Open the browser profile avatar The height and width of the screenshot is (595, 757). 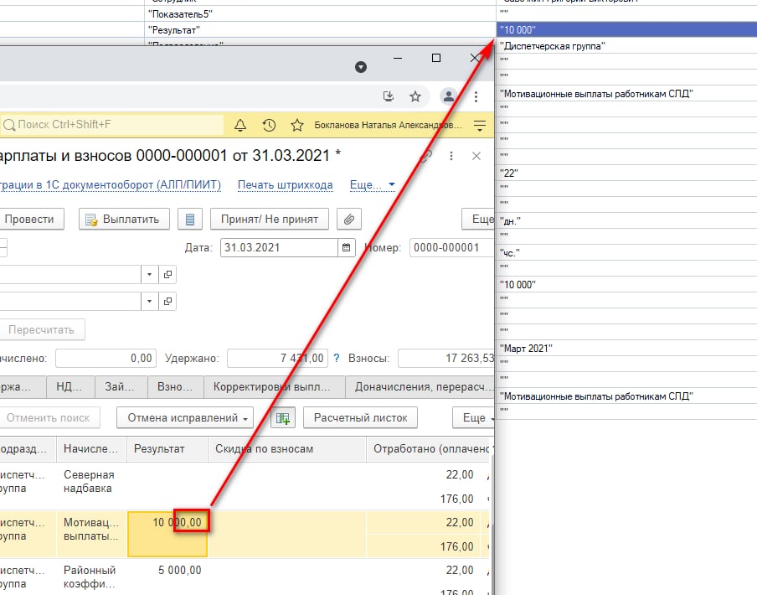pos(449,96)
